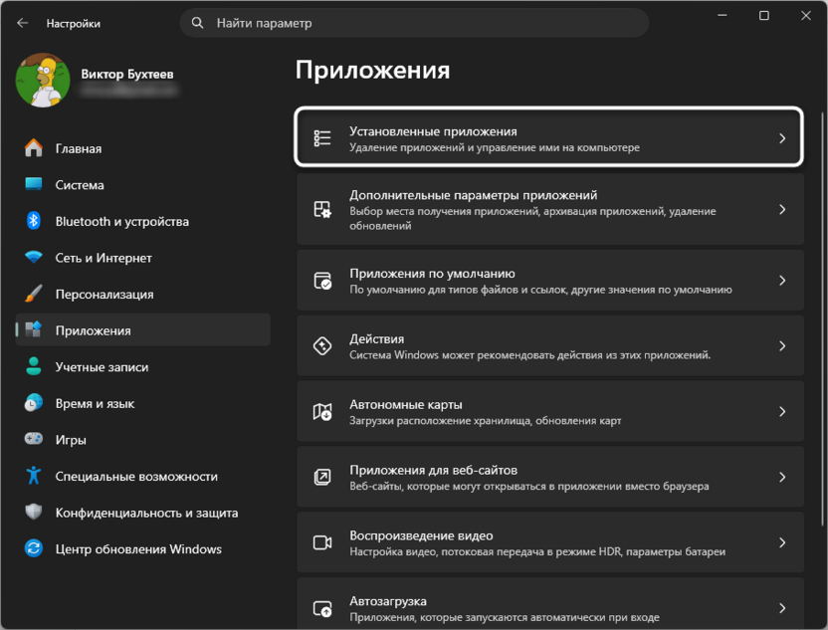
Task: Open Игры section
Action: pyautogui.click(x=143, y=440)
